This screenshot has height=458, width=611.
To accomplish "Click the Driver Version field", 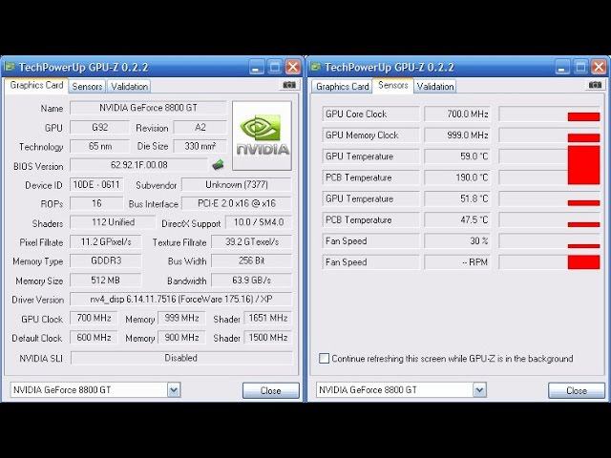I will tap(180, 300).
